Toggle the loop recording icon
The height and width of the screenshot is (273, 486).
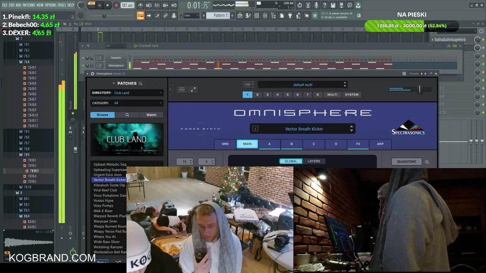pos(174,5)
